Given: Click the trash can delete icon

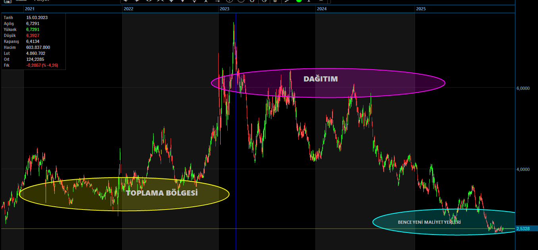Looking at the screenshot, I should 275,1.
